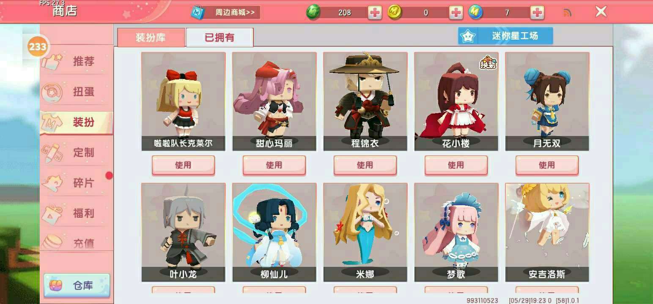Open the 充值 recharge sidebar item

tap(77, 242)
